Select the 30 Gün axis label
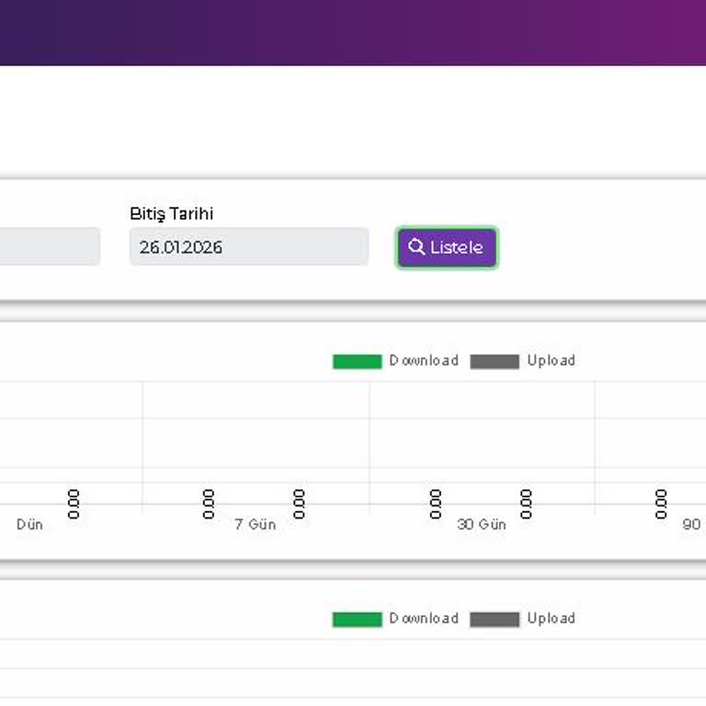The image size is (706, 706). [482, 525]
